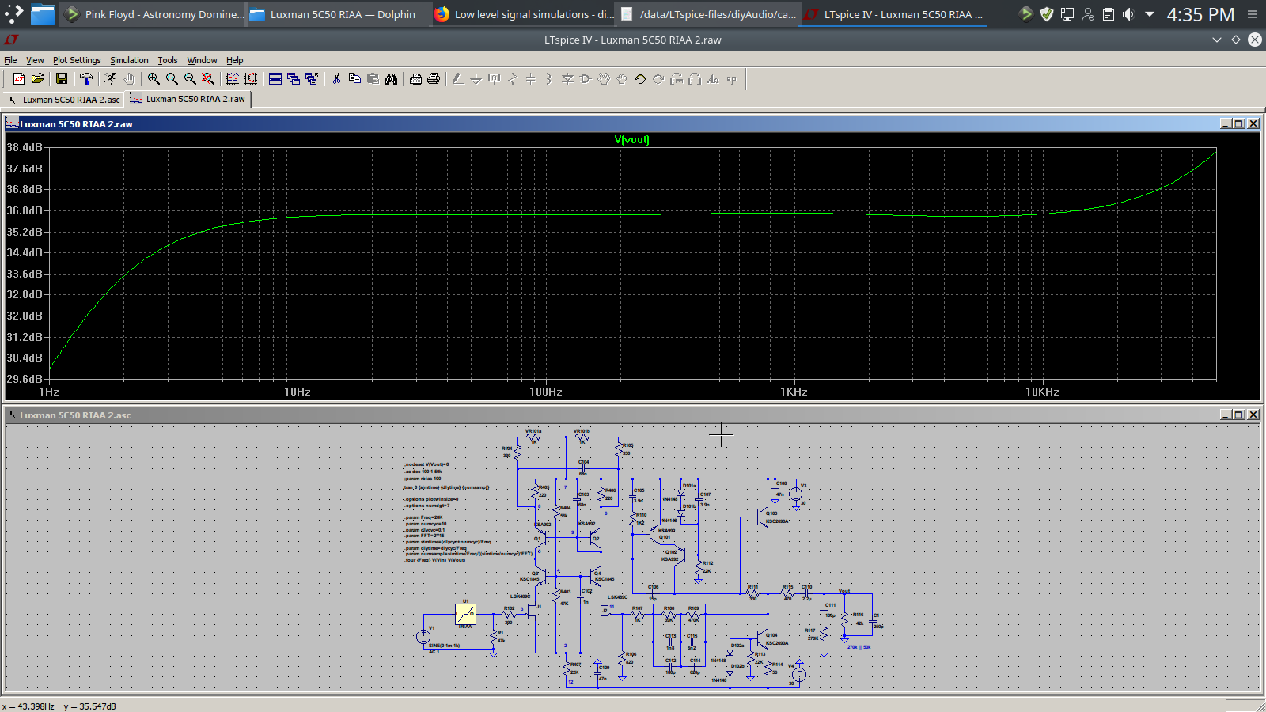
Task: Switch to Firefox Low level signal simulations window
Action: [x=524, y=14]
